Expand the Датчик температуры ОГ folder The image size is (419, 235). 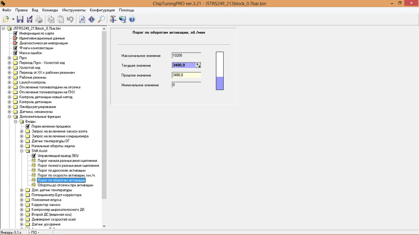point(22,141)
